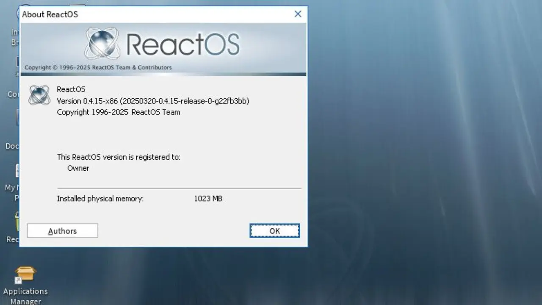542x305 pixels.
Task: Click the '1023 MB' memory value
Action: 208,198
